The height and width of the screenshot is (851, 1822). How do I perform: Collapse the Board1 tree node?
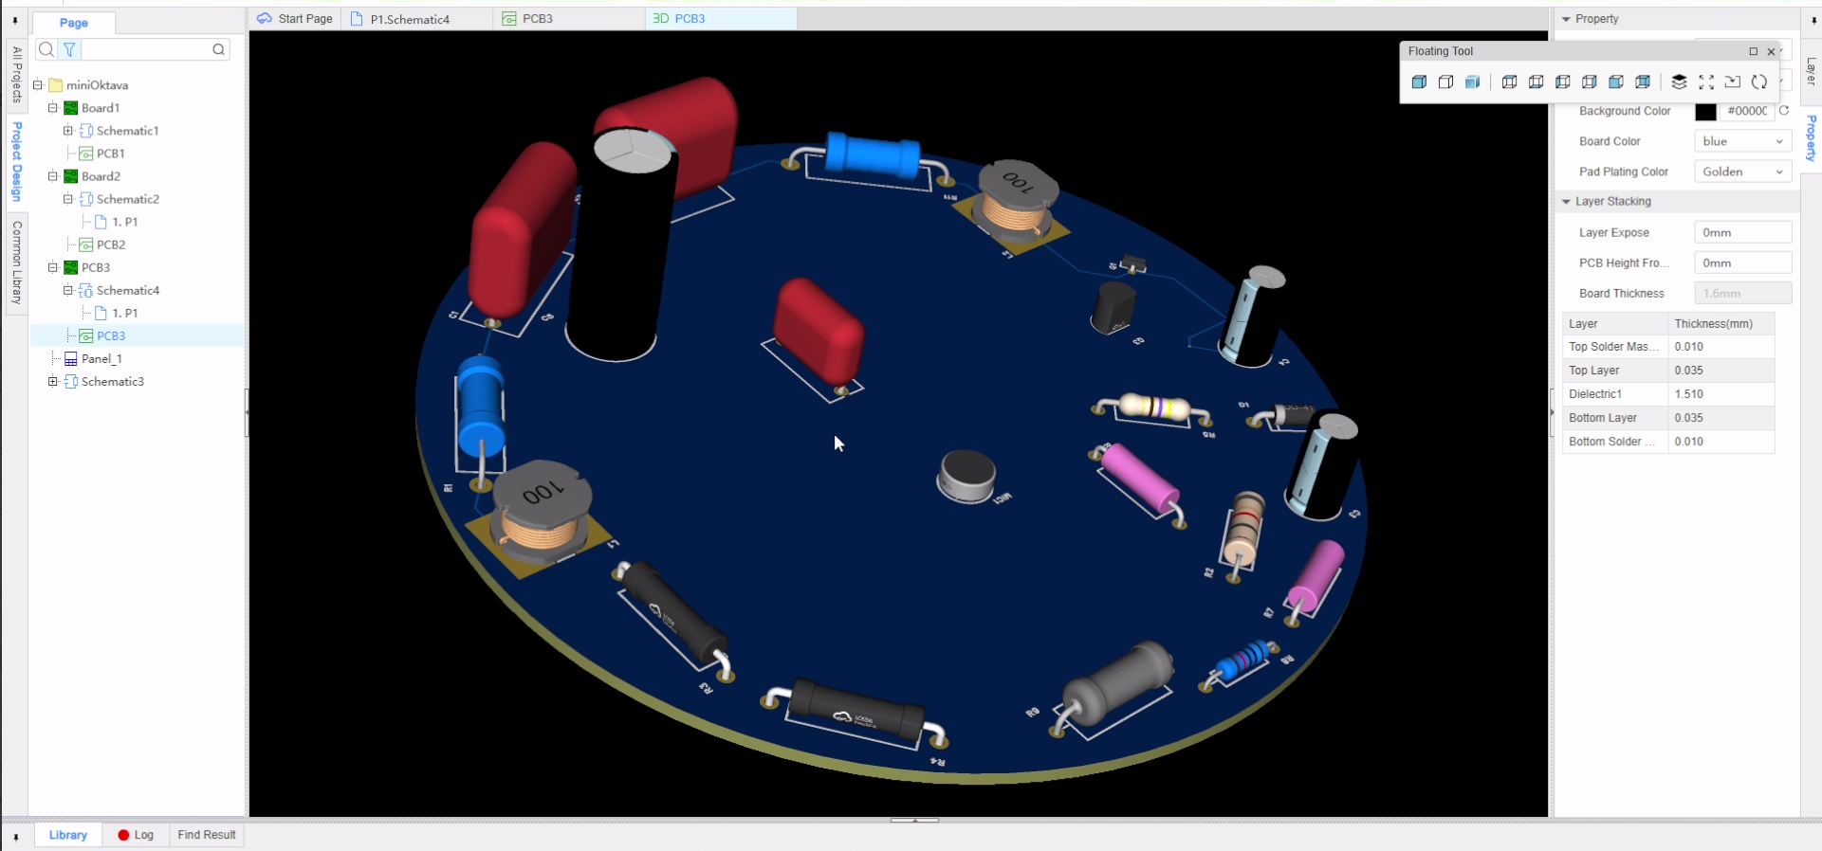coord(53,108)
